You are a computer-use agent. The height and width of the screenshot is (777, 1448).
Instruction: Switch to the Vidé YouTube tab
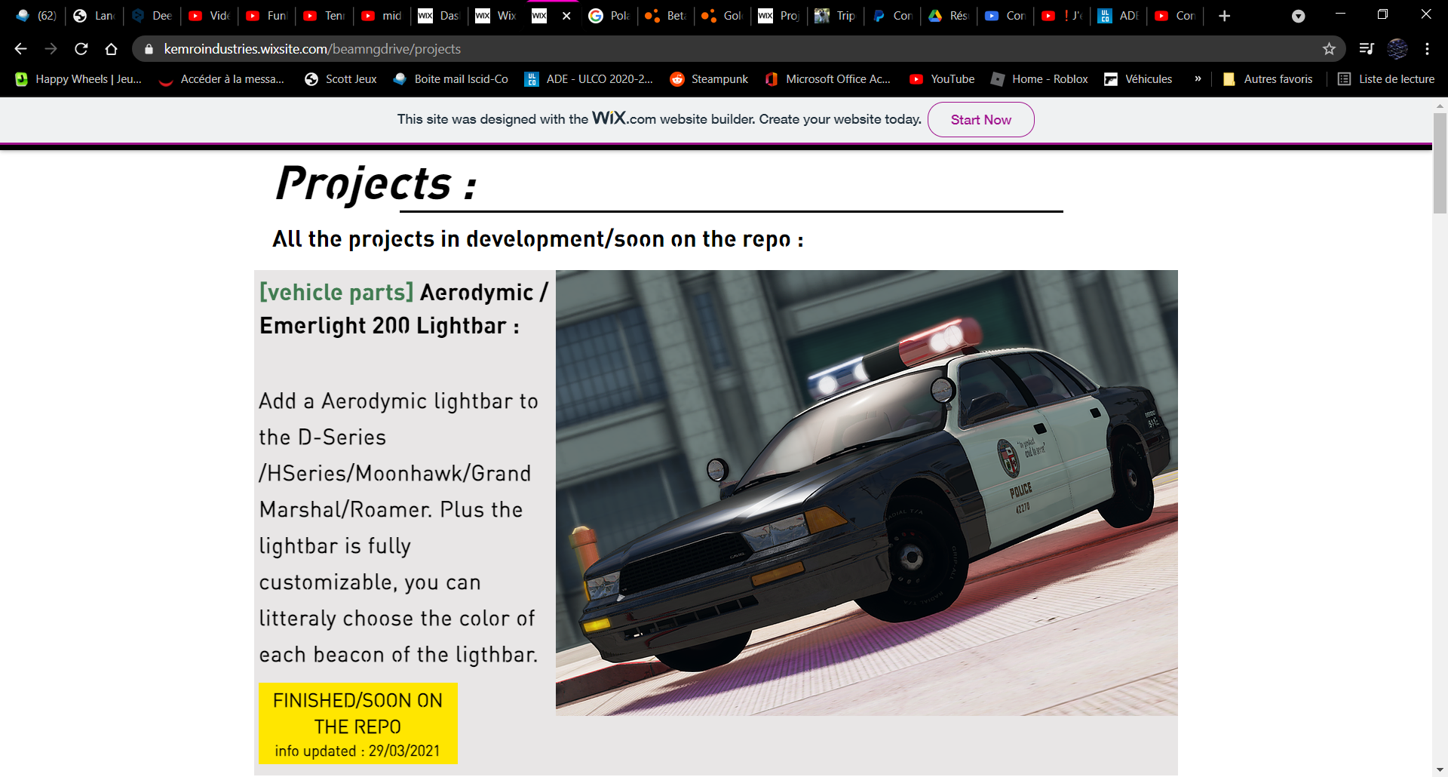[x=210, y=16]
